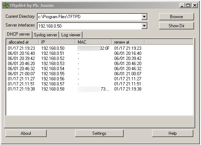Click allocated time 01/17 21:11:27
The image size is (201, 145).
21,79
